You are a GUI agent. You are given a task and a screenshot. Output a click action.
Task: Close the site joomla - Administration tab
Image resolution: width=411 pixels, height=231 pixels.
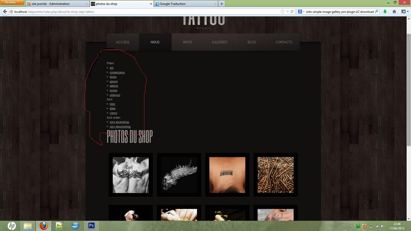[x=87, y=4]
